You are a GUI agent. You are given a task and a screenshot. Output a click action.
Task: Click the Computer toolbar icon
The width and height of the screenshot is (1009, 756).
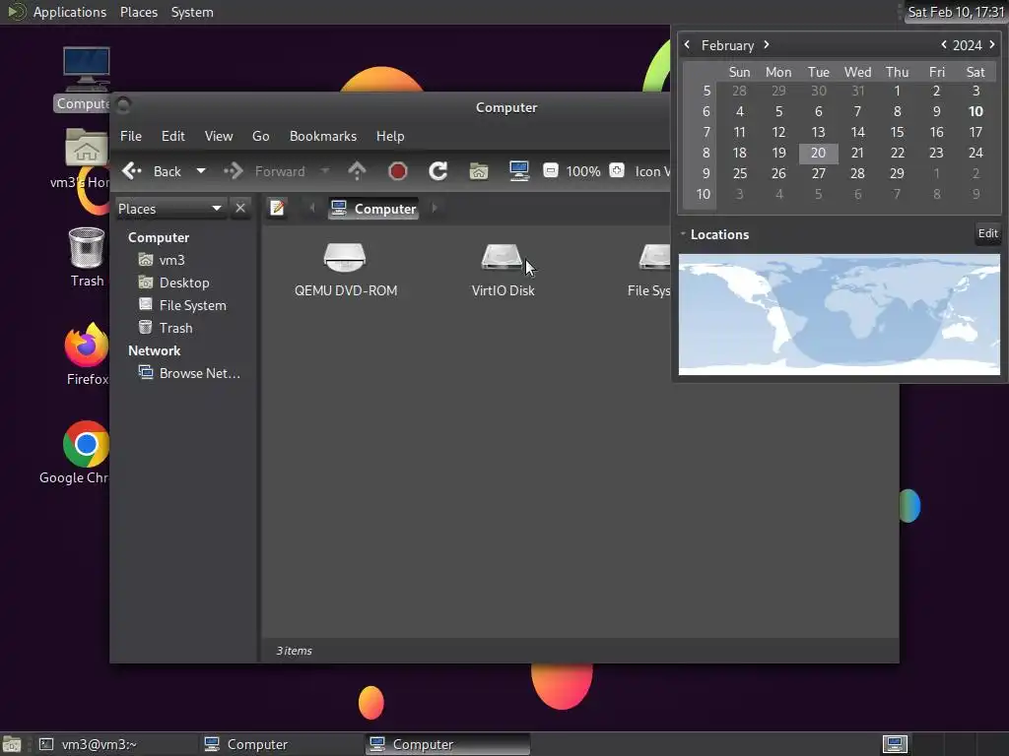click(518, 171)
